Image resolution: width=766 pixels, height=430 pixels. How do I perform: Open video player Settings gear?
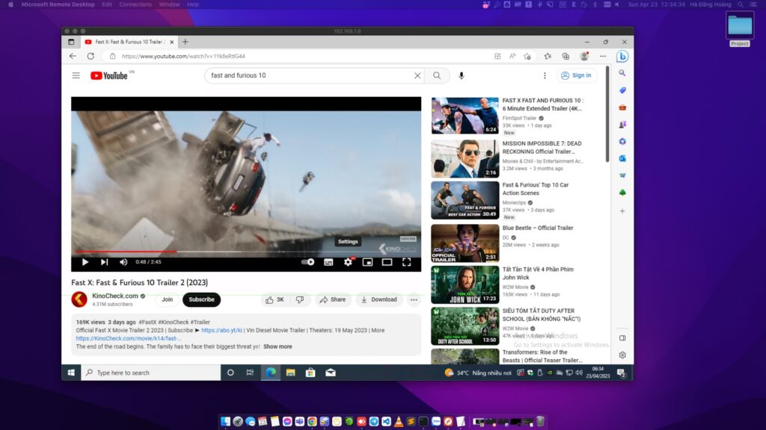[348, 262]
